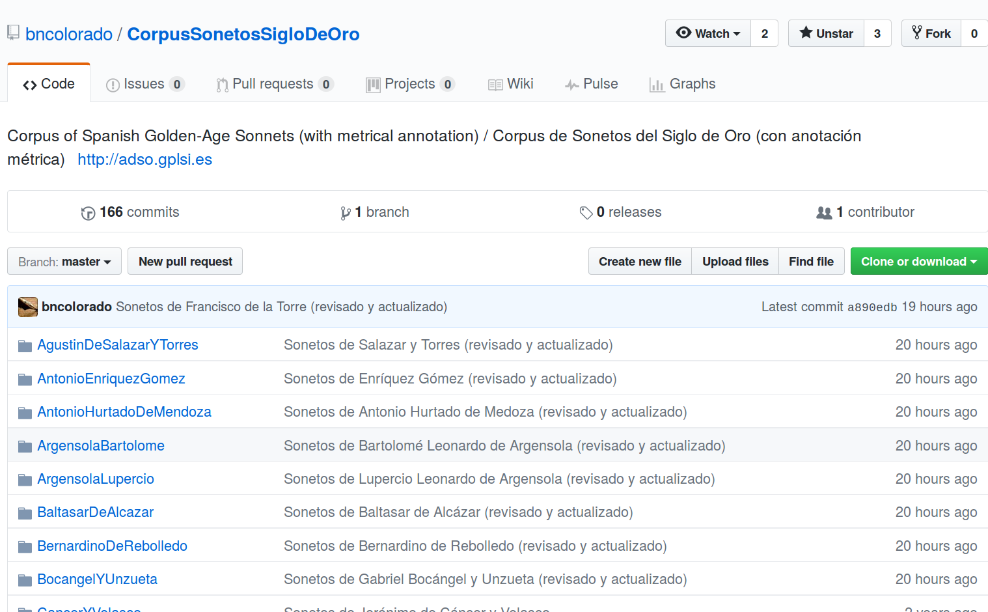Open the watchers count 2
Screen dimensions: 988x612
point(765,33)
